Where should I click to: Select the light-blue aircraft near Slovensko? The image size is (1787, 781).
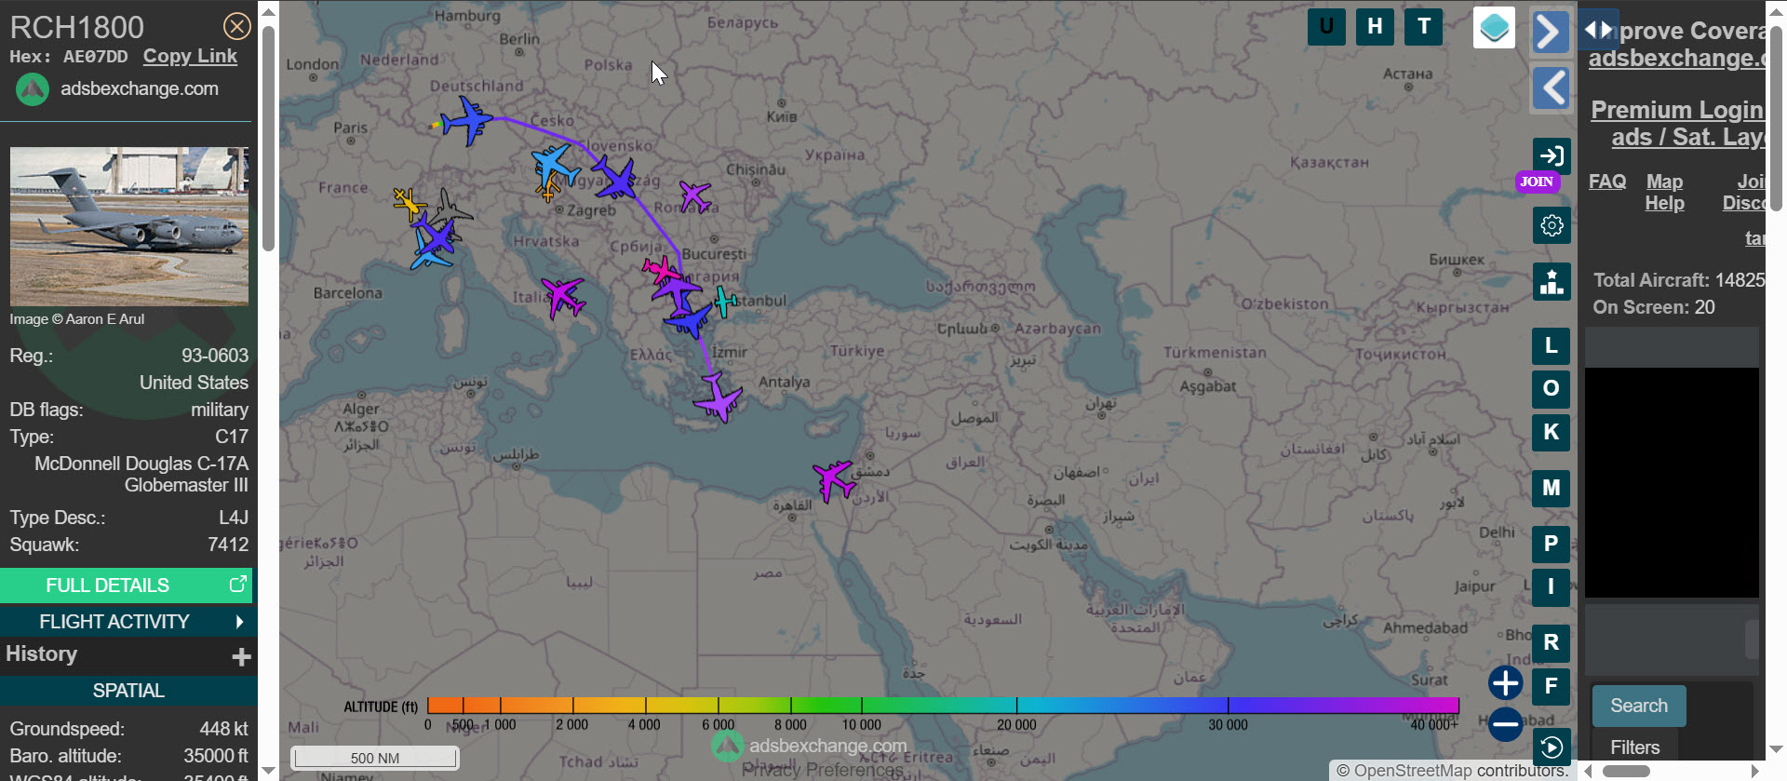pyautogui.click(x=556, y=166)
